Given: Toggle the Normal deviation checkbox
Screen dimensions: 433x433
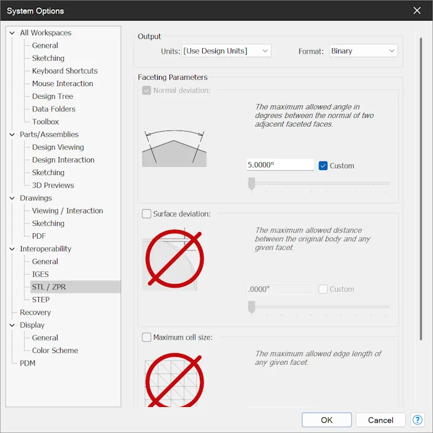Looking at the screenshot, I should click(x=147, y=90).
